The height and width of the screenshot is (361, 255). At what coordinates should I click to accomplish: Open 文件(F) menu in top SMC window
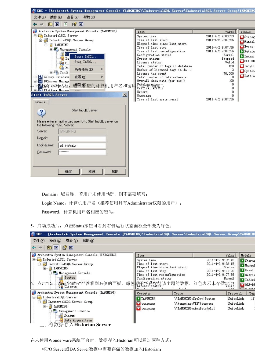[40, 17]
